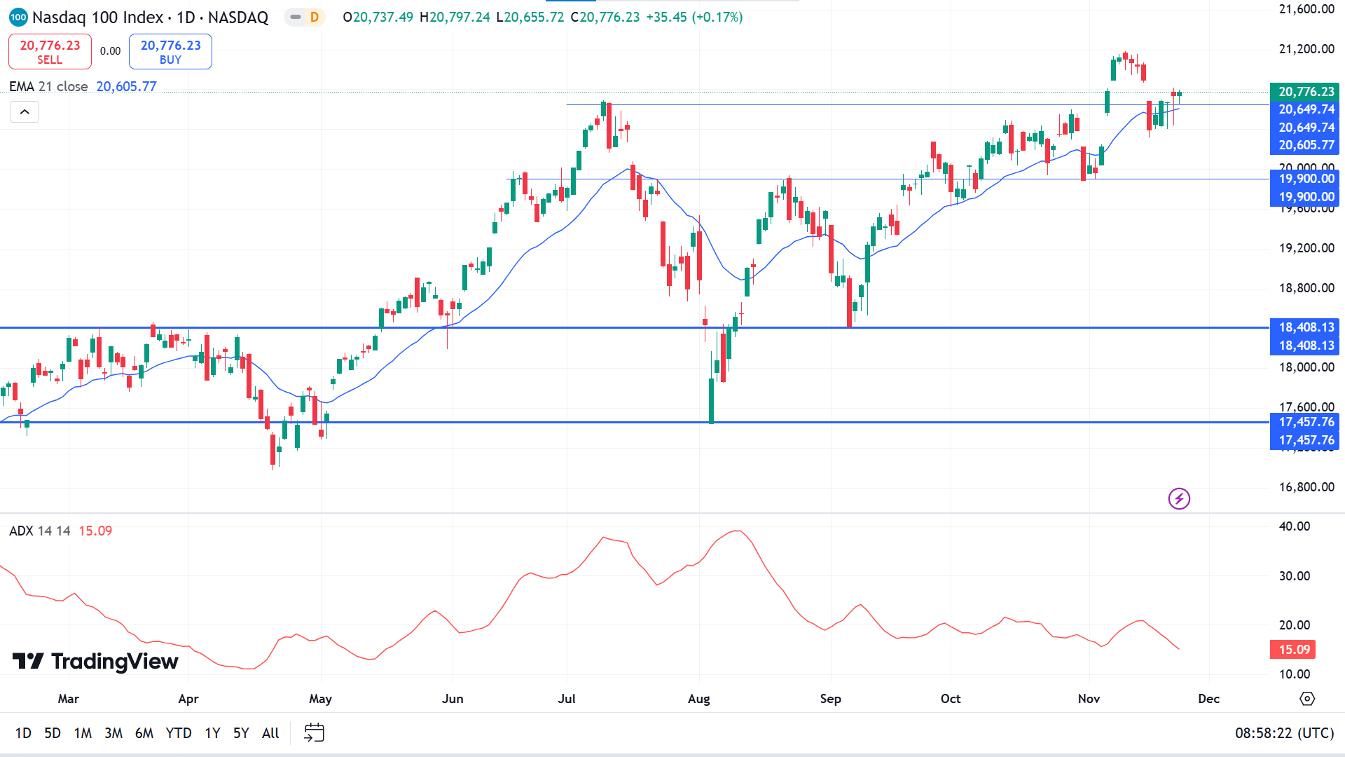The height and width of the screenshot is (757, 1345).
Task: Click the 0.00 spread value
Action: click(x=110, y=51)
